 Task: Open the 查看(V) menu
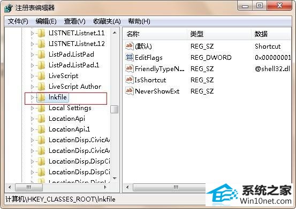74,21
